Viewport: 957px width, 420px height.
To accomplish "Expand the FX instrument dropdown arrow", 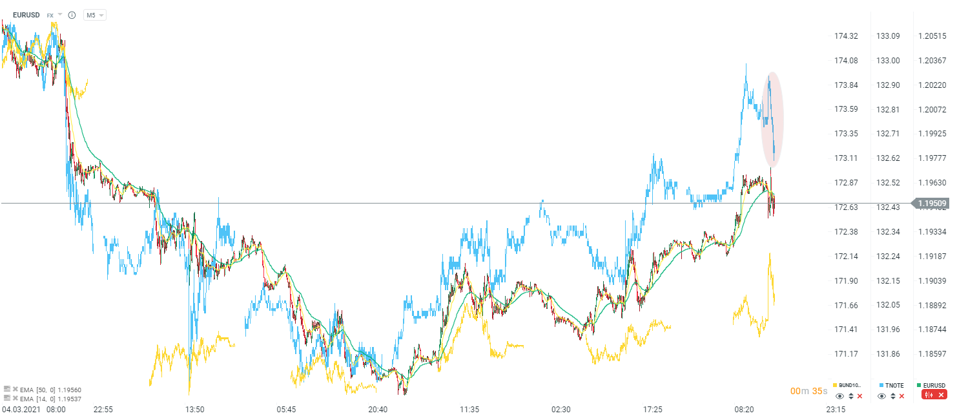I will [x=60, y=14].
